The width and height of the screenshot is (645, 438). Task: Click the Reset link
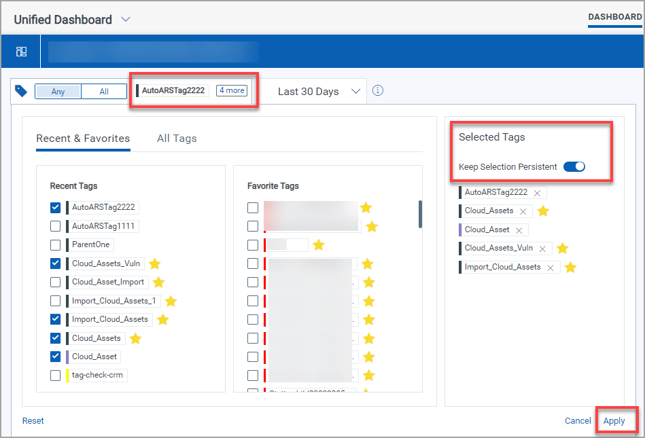(x=33, y=421)
